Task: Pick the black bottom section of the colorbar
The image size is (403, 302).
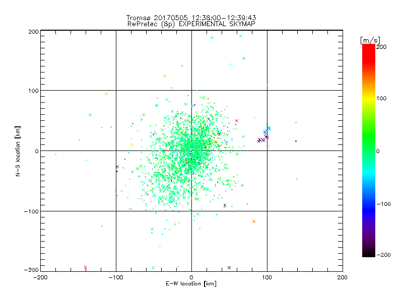Action: 369,253
